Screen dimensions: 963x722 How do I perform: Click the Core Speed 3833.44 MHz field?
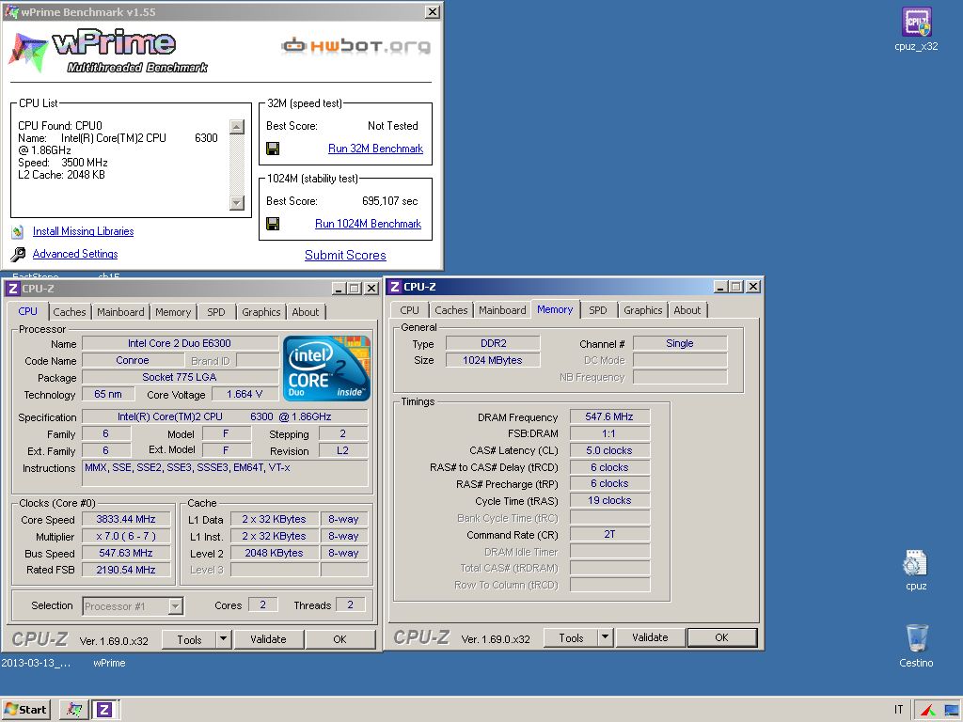(126, 519)
